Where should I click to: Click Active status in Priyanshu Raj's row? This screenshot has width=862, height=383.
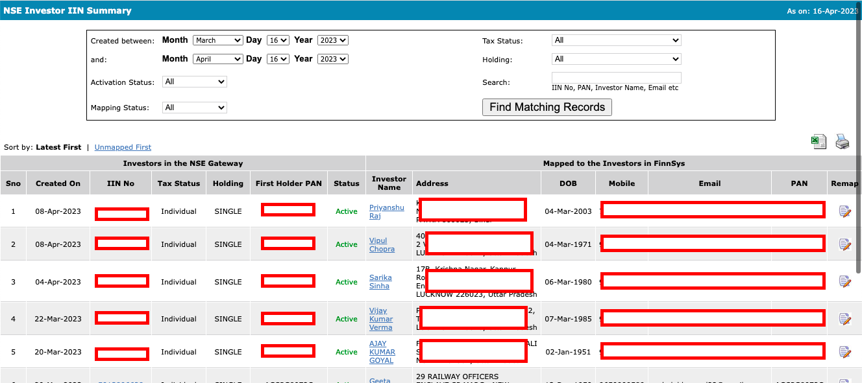347,211
